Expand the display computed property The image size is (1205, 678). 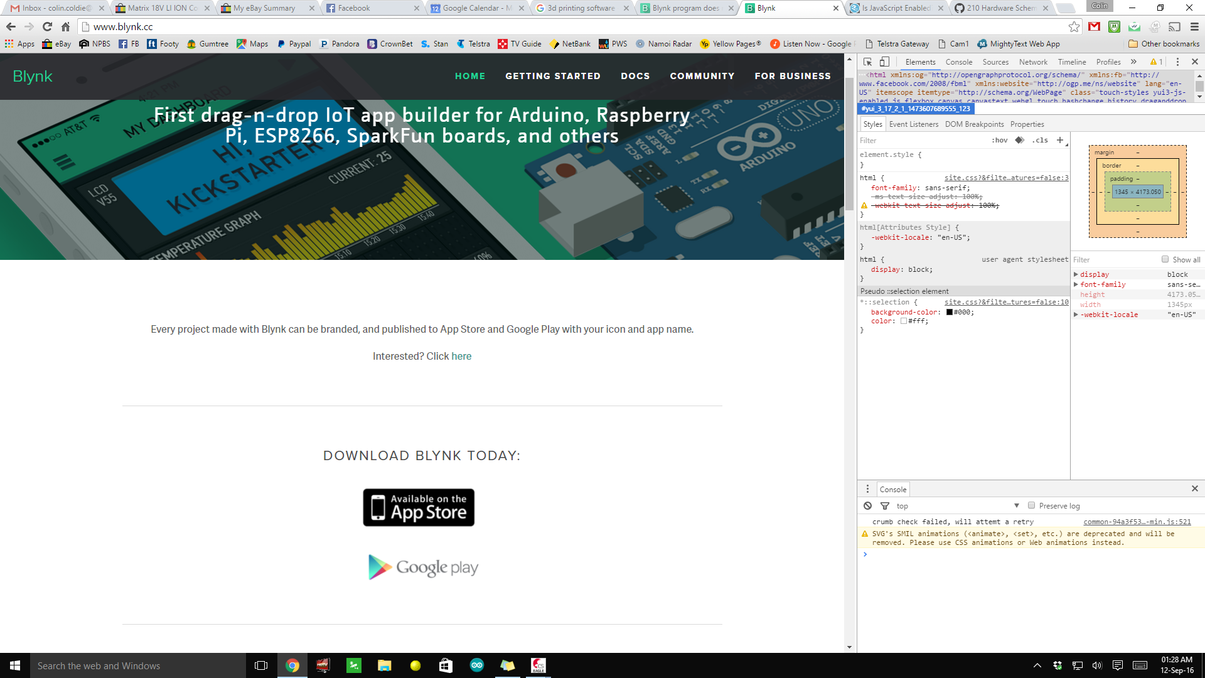point(1076,274)
